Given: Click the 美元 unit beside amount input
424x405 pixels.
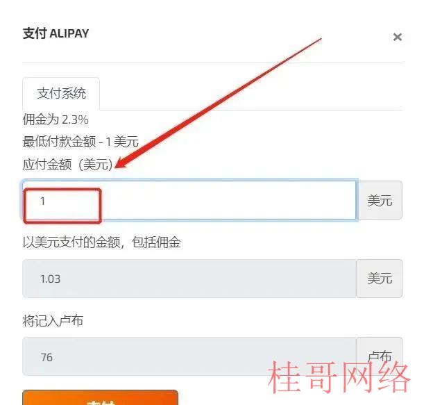Looking at the screenshot, I should point(380,200).
